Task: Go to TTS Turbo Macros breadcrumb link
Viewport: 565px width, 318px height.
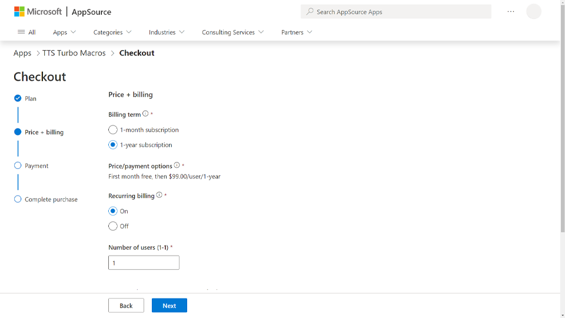Action: click(x=74, y=53)
